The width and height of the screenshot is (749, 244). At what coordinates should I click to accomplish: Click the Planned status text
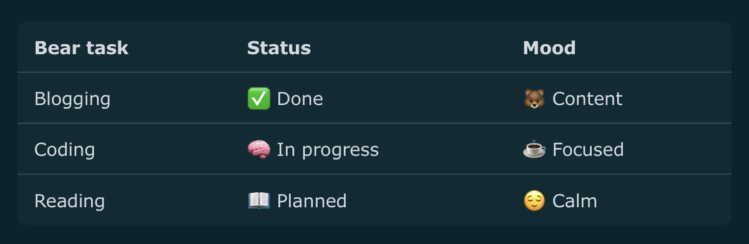tap(312, 201)
